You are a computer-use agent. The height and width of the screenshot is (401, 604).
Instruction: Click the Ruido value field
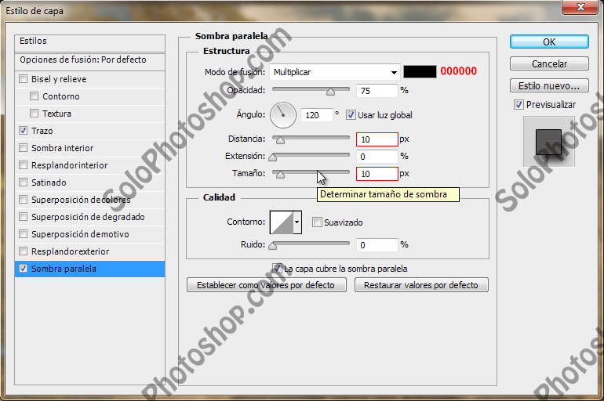point(377,245)
